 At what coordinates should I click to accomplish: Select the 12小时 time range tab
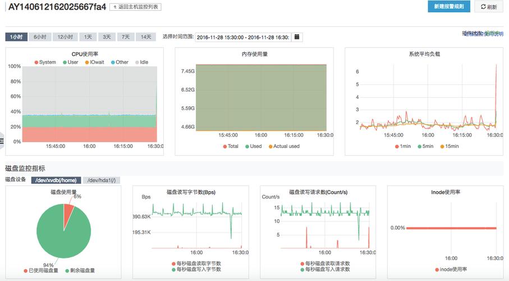click(65, 37)
